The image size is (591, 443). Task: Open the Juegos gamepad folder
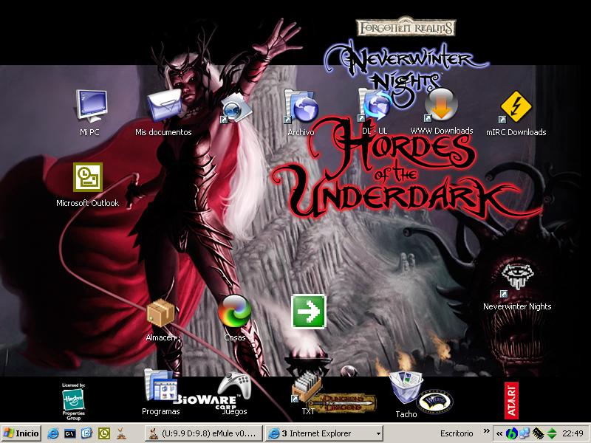(234, 388)
